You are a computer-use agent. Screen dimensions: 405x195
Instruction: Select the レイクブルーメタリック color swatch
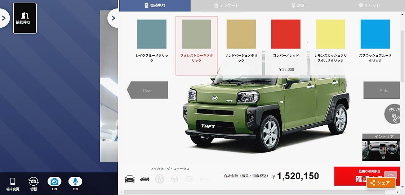[x=152, y=34]
